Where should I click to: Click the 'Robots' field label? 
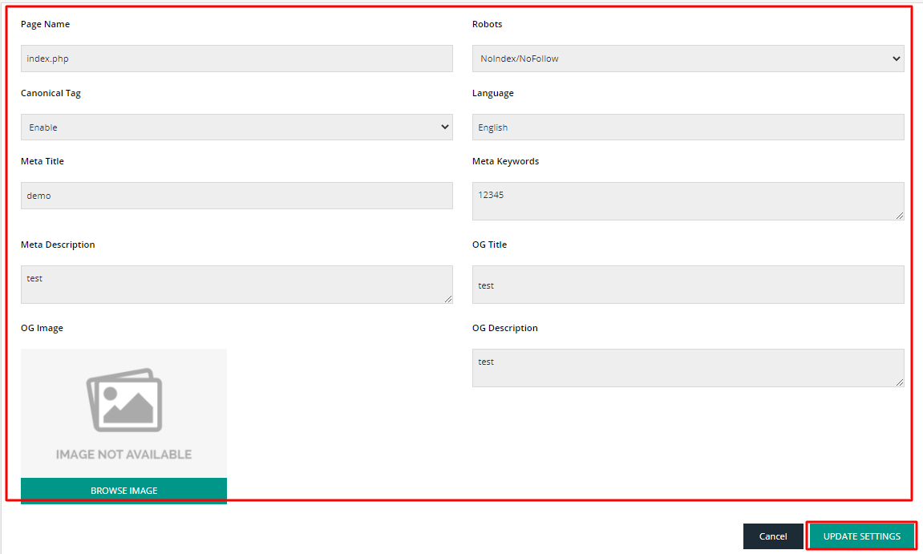pos(487,24)
